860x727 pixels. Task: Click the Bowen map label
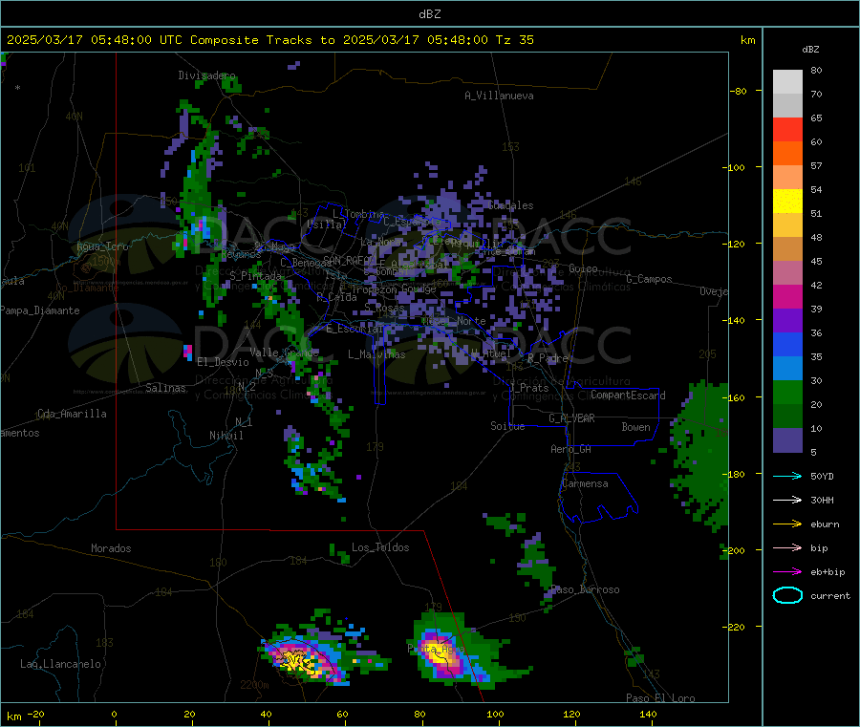click(x=636, y=427)
